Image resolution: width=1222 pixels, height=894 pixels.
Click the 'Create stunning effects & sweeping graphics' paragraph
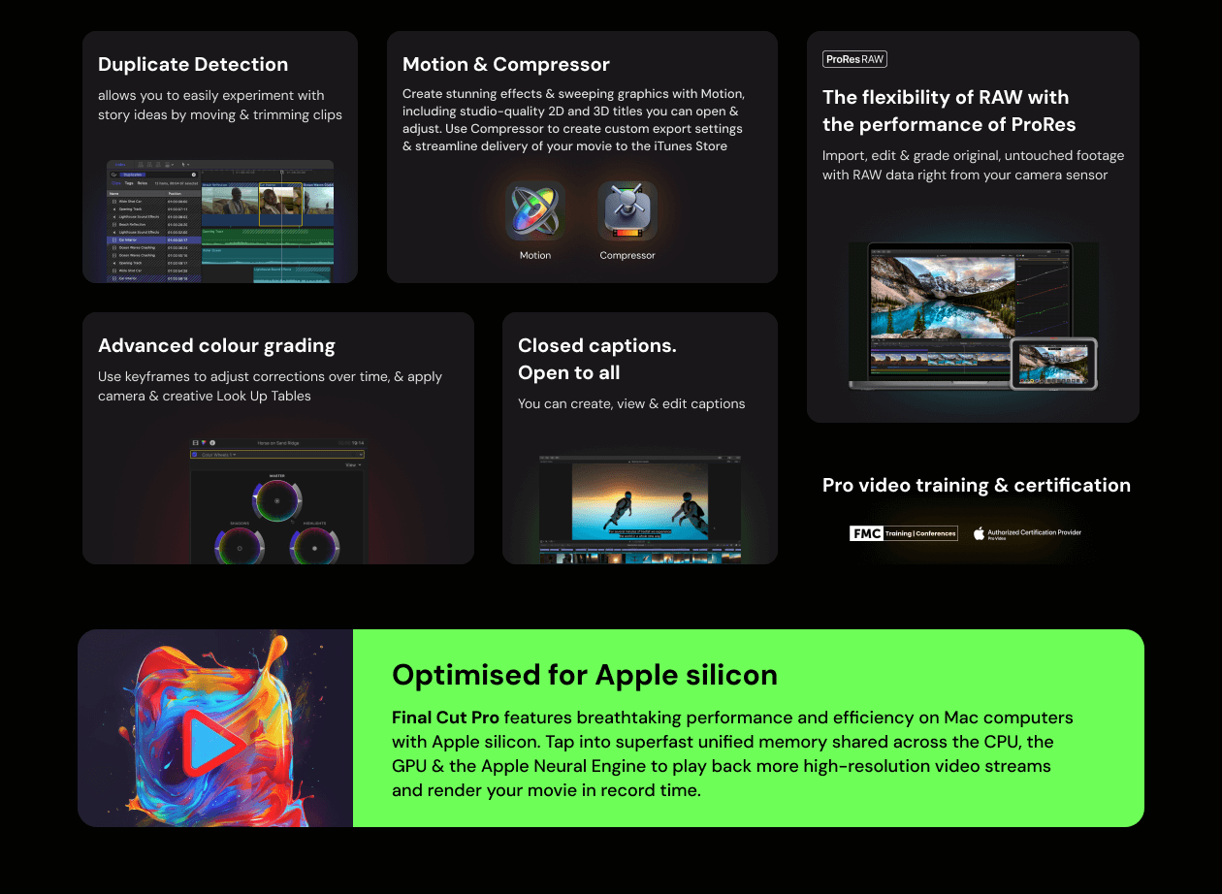coord(574,120)
